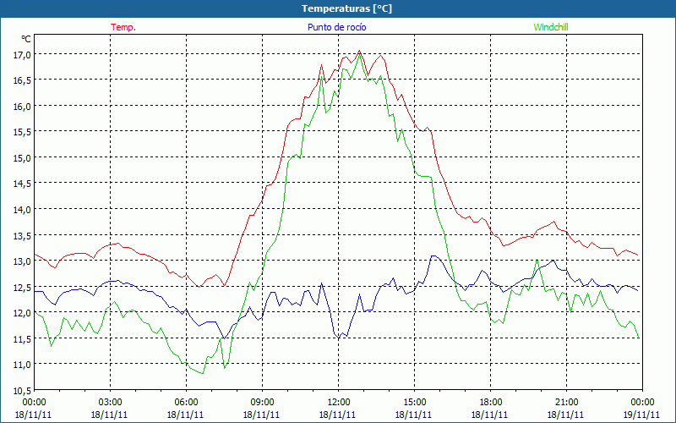Click the "09:00" x-axis time label
The height and width of the screenshot is (423, 676).
[262, 403]
